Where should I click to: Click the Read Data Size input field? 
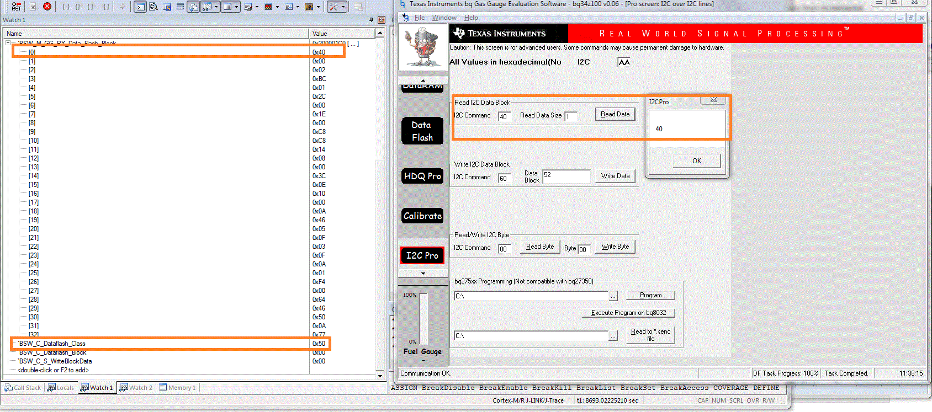(571, 116)
